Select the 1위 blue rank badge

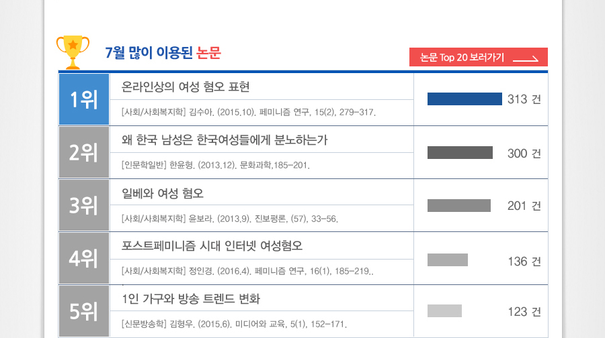point(84,99)
